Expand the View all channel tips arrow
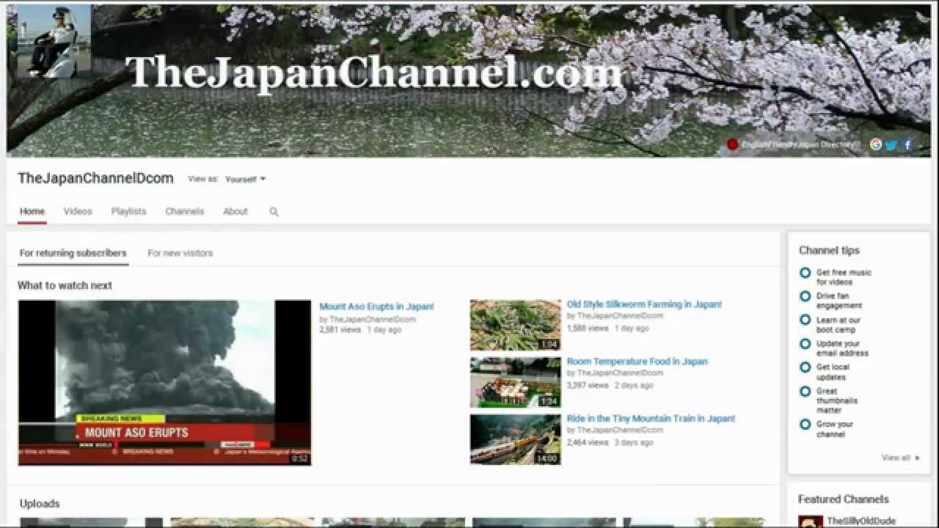This screenshot has height=528, width=939. 900,458
